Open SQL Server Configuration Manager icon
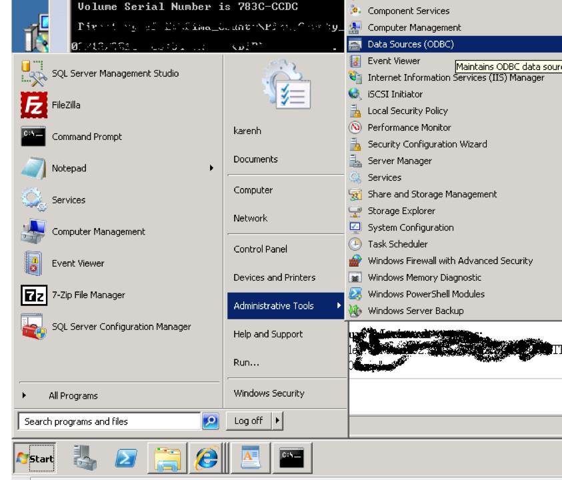The height and width of the screenshot is (480, 562). (x=34, y=327)
